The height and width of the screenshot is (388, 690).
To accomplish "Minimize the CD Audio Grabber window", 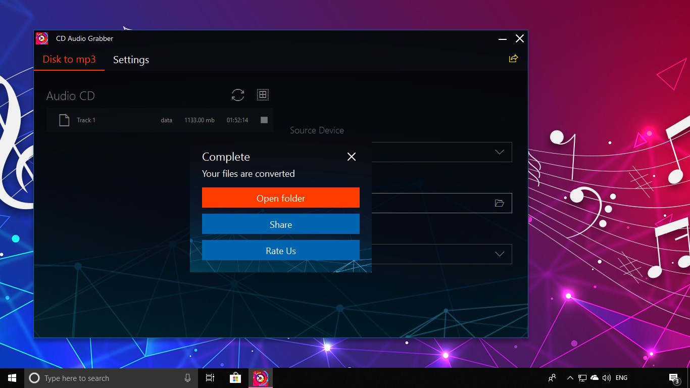I will coord(502,39).
